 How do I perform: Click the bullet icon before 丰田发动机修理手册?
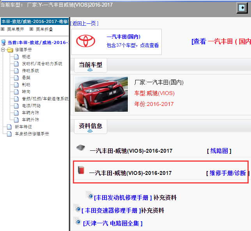[x=90, y=195]
